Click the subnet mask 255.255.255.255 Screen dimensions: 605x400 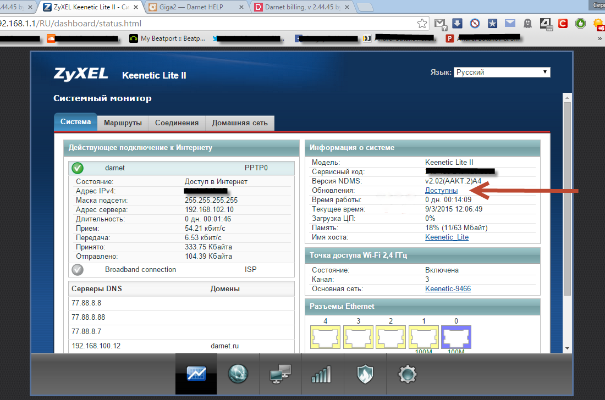(x=211, y=201)
